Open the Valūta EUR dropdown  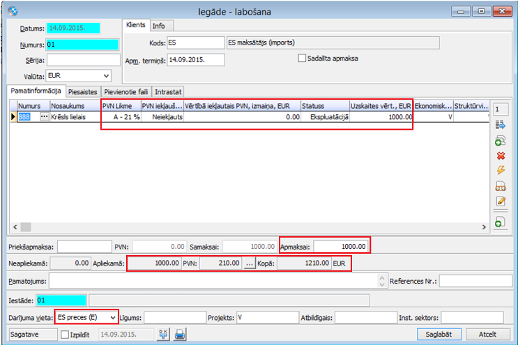pyautogui.click(x=107, y=76)
